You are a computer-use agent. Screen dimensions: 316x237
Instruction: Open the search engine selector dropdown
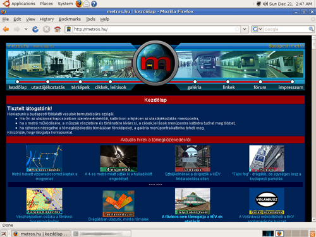[x=257, y=29]
